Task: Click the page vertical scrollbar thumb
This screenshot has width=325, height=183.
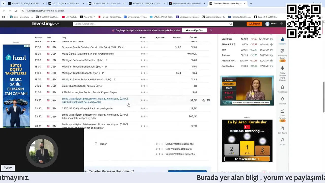Action: tap(323, 97)
